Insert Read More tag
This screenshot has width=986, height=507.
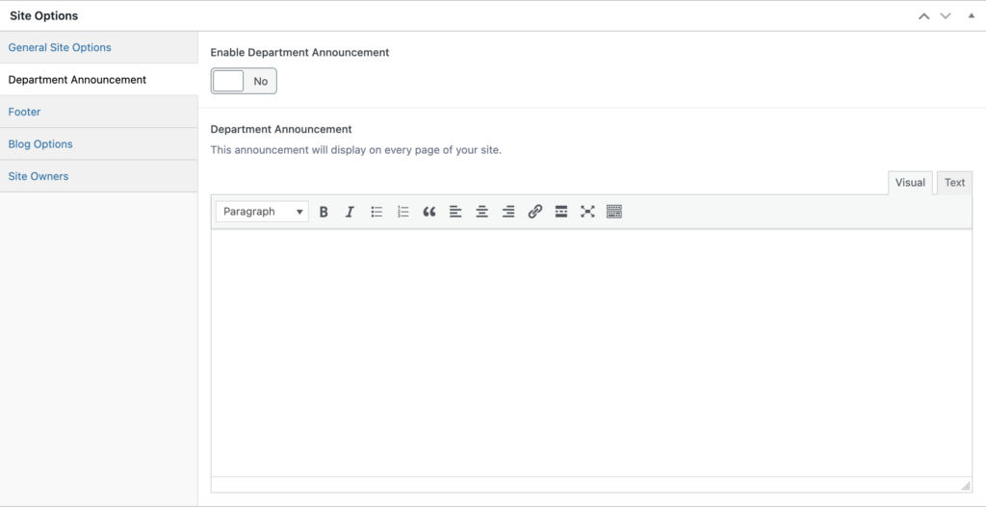pyautogui.click(x=561, y=212)
